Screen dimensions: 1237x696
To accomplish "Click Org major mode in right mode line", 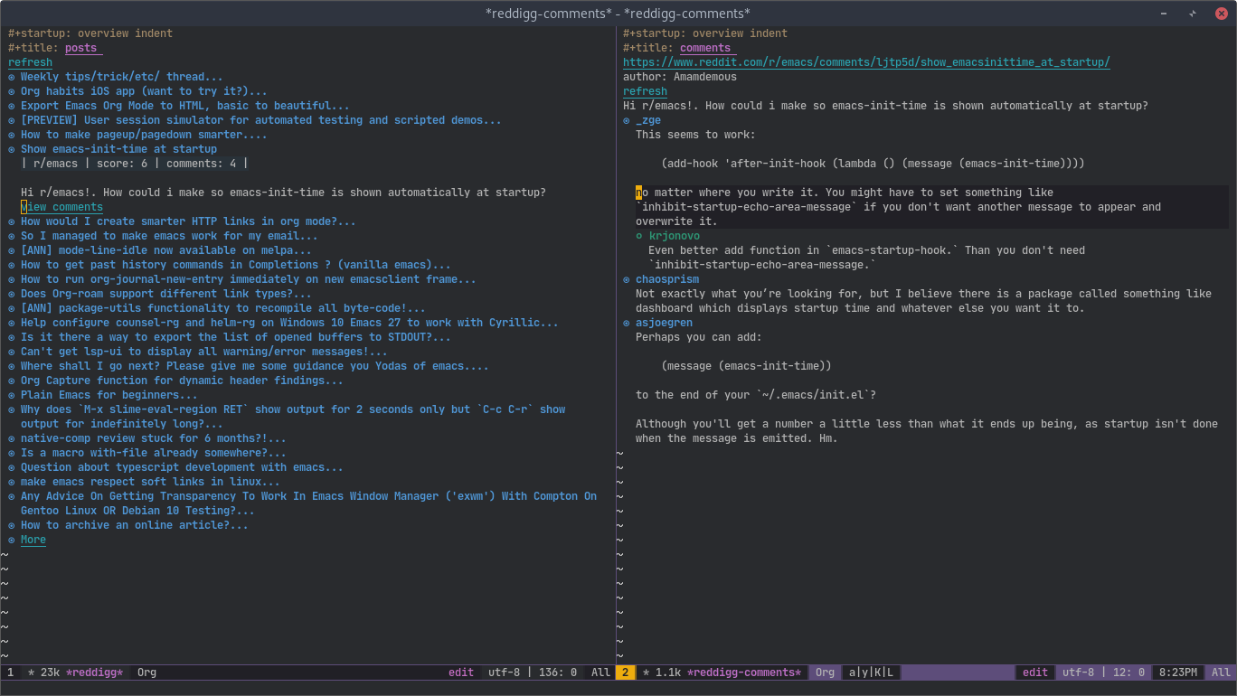I will (825, 672).
